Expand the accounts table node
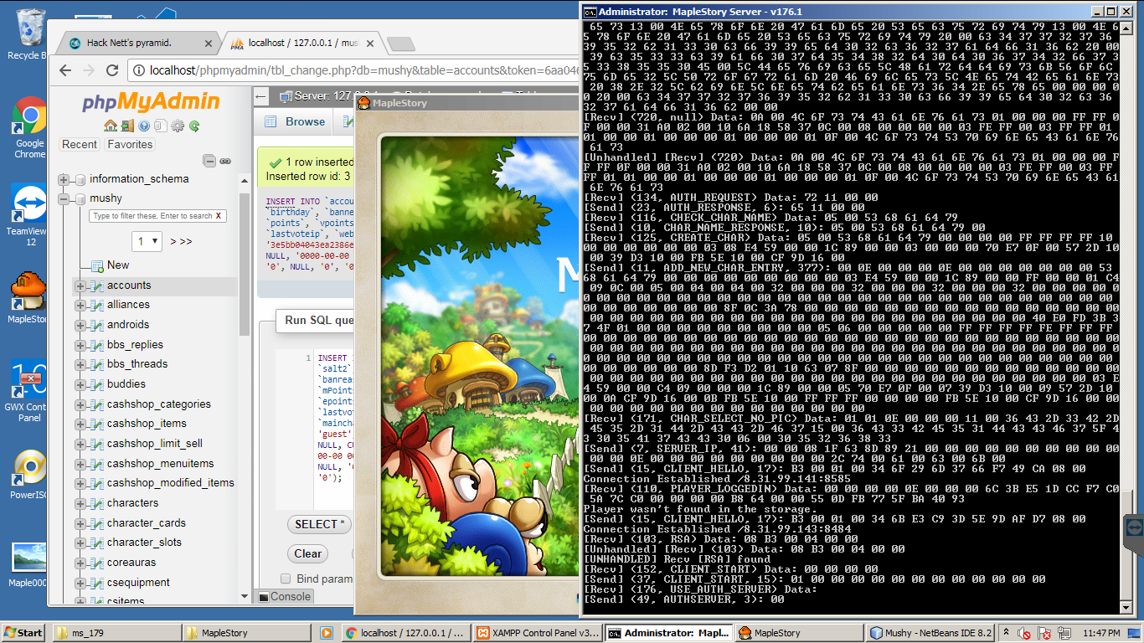This screenshot has width=1144, height=643. point(80,285)
